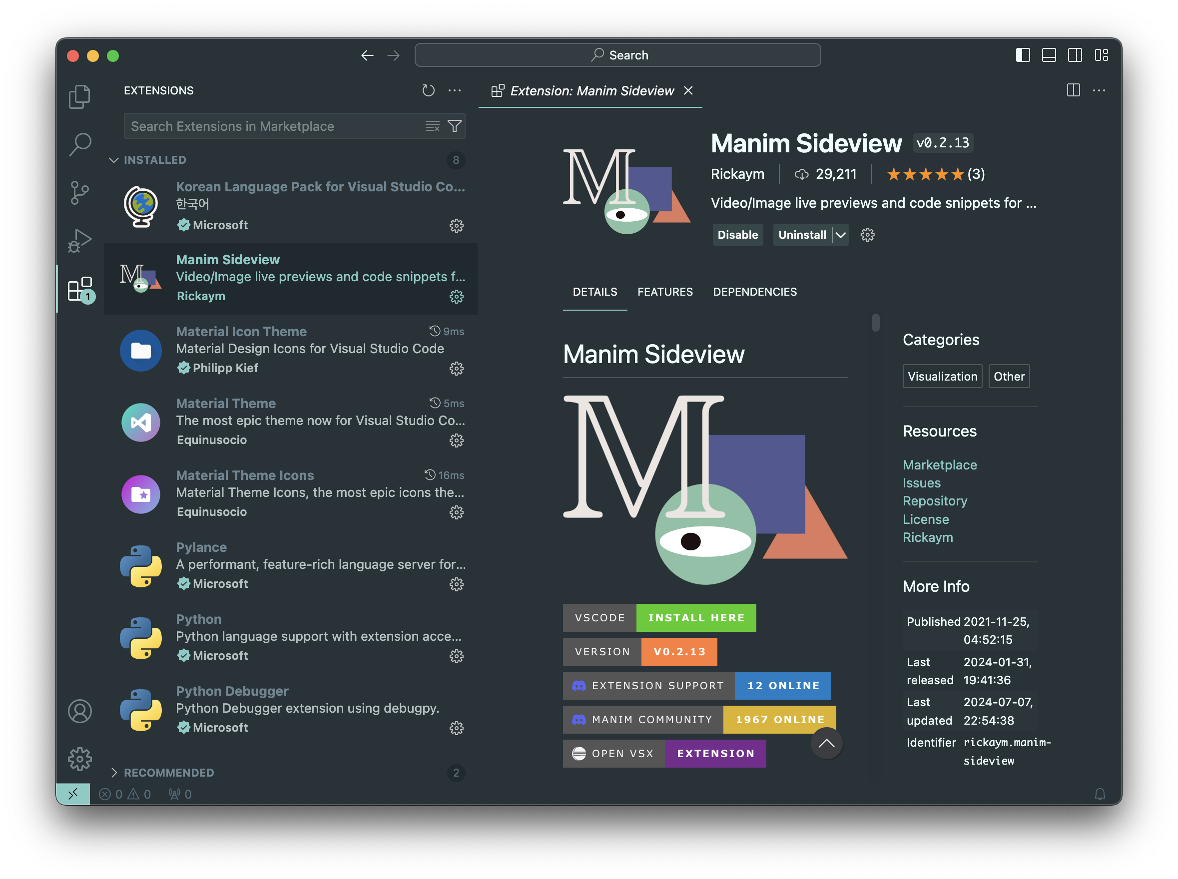
Task: Toggle bottom panel visibility
Action: click(x=1049, y=55)
